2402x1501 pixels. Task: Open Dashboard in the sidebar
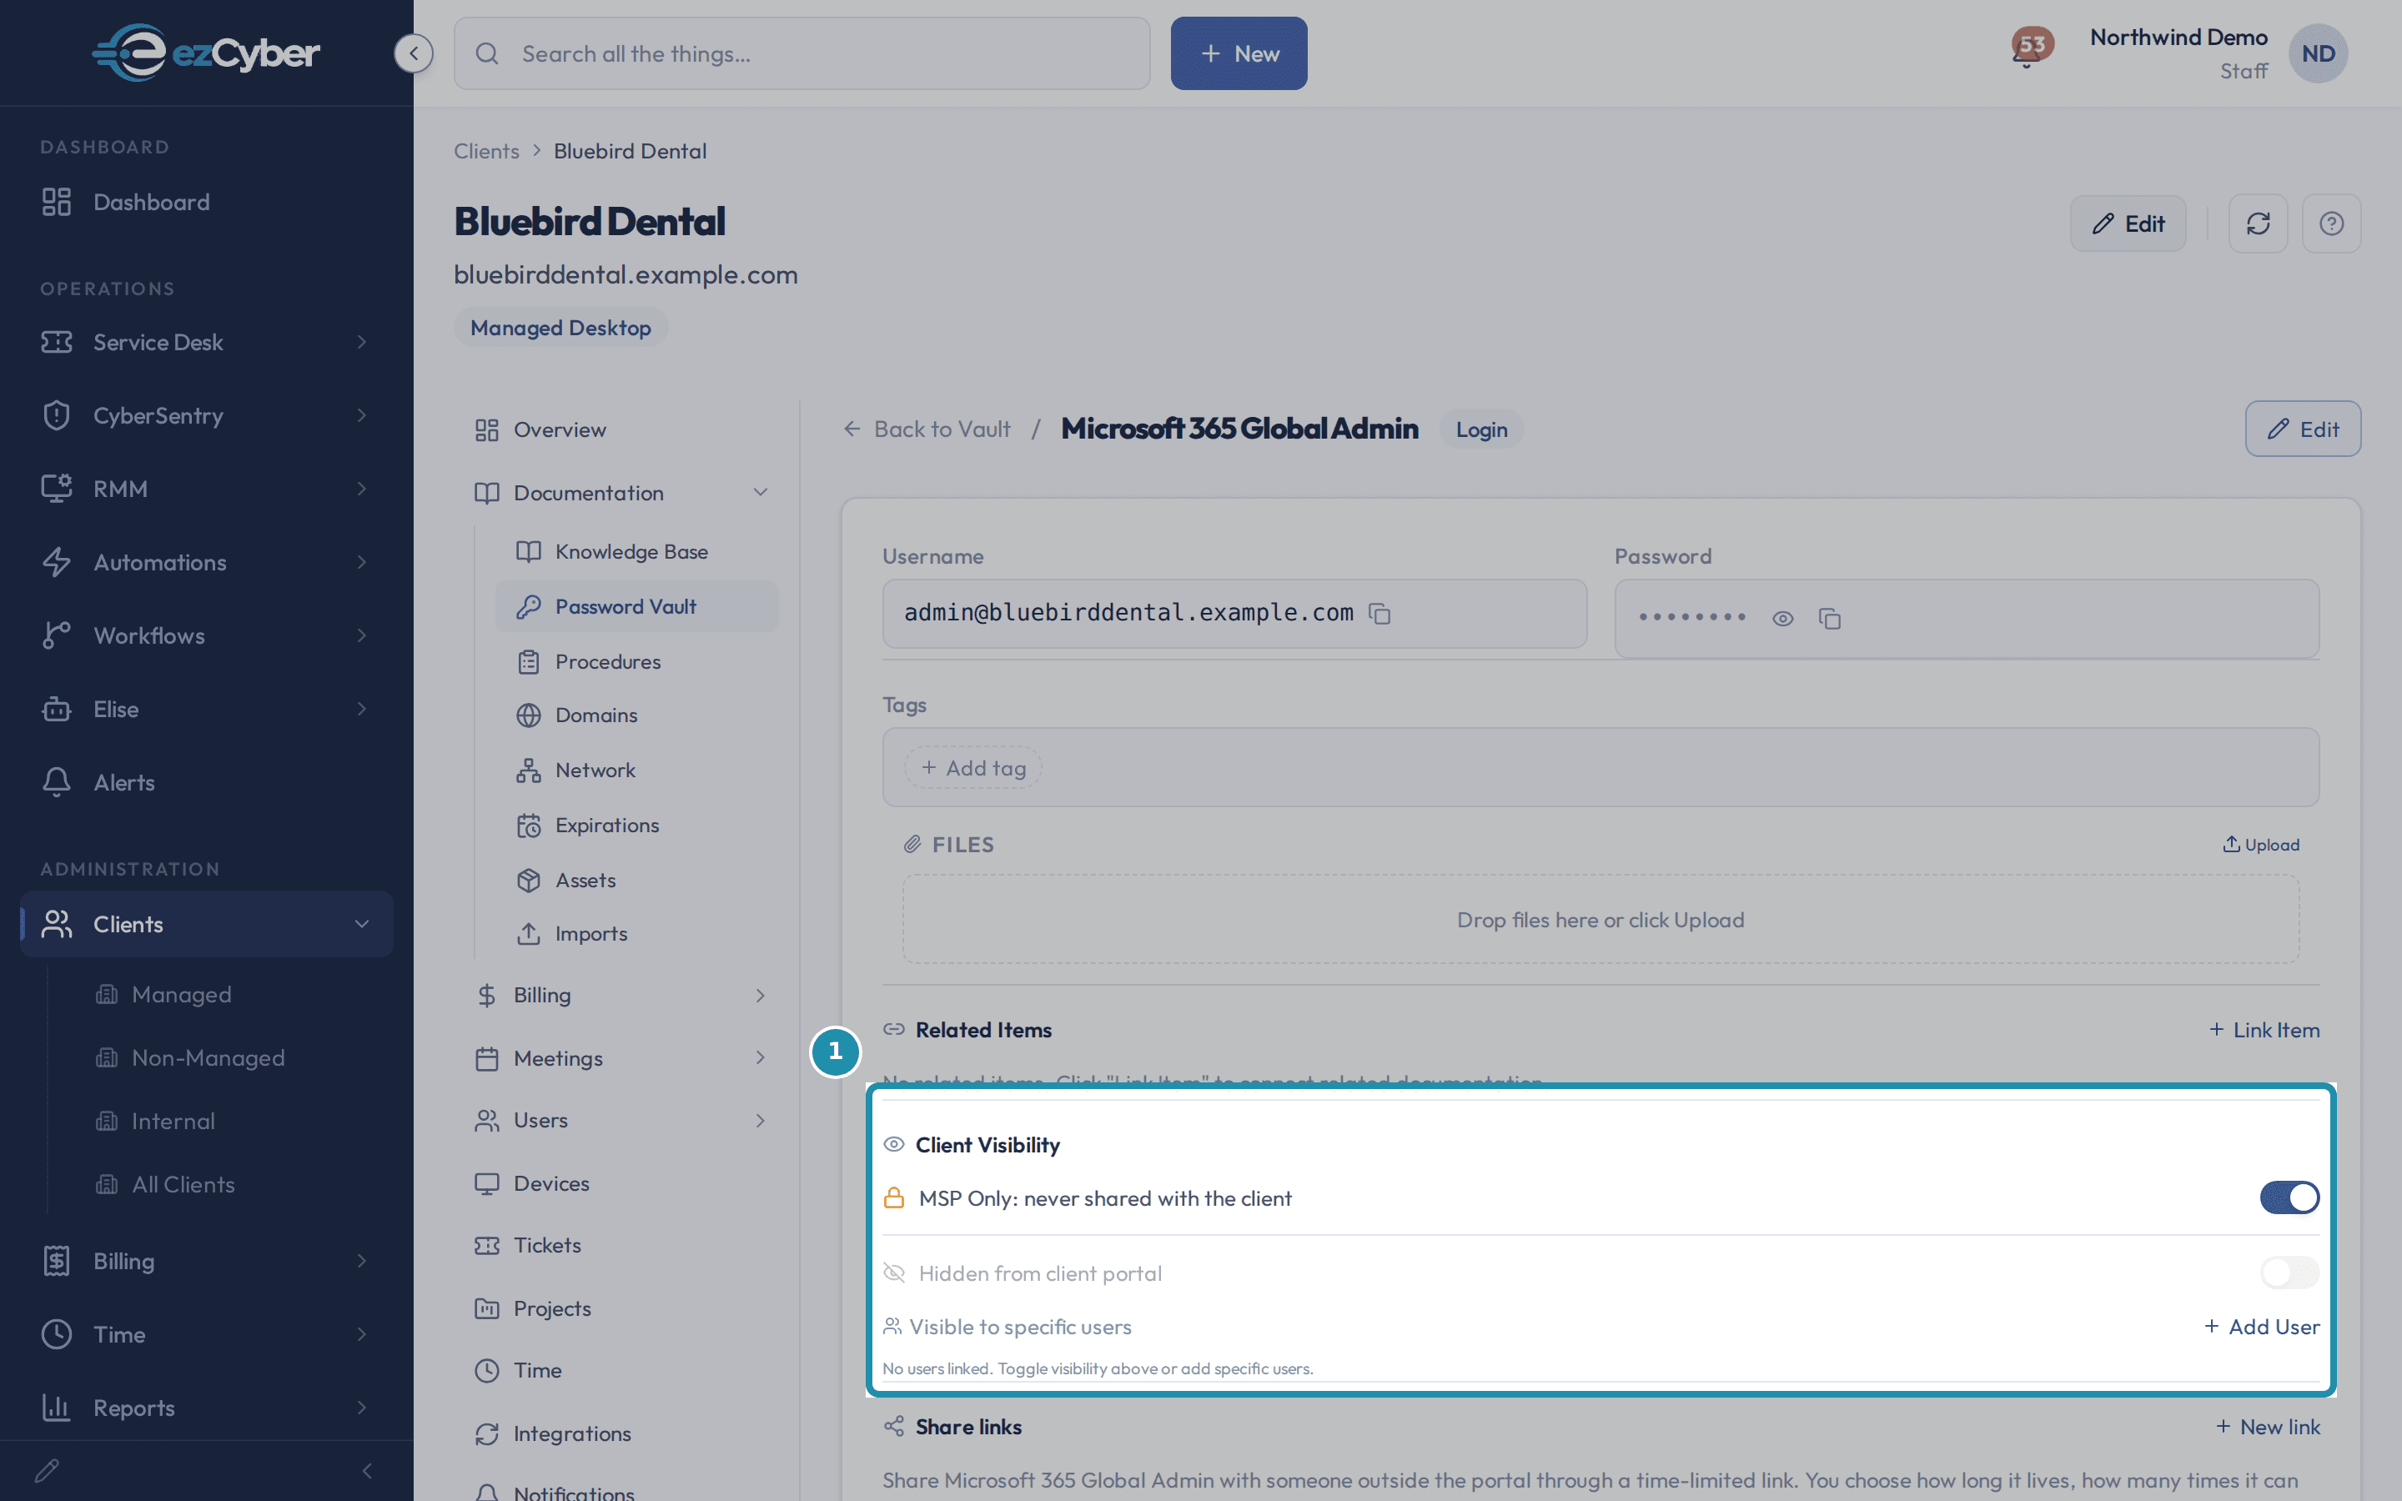point(207,202)
